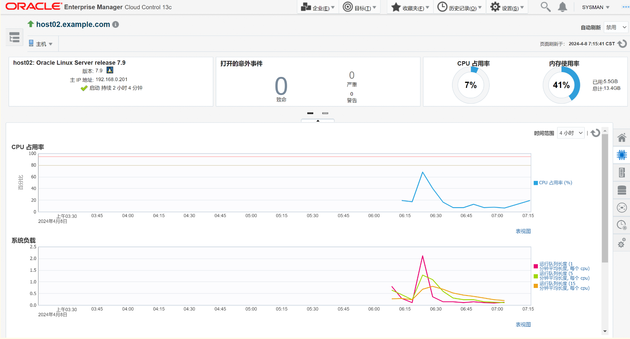Screen dimensions: 630x339
Task: Click the 警告 warning incidents count
Action: (x=352, y=94)
